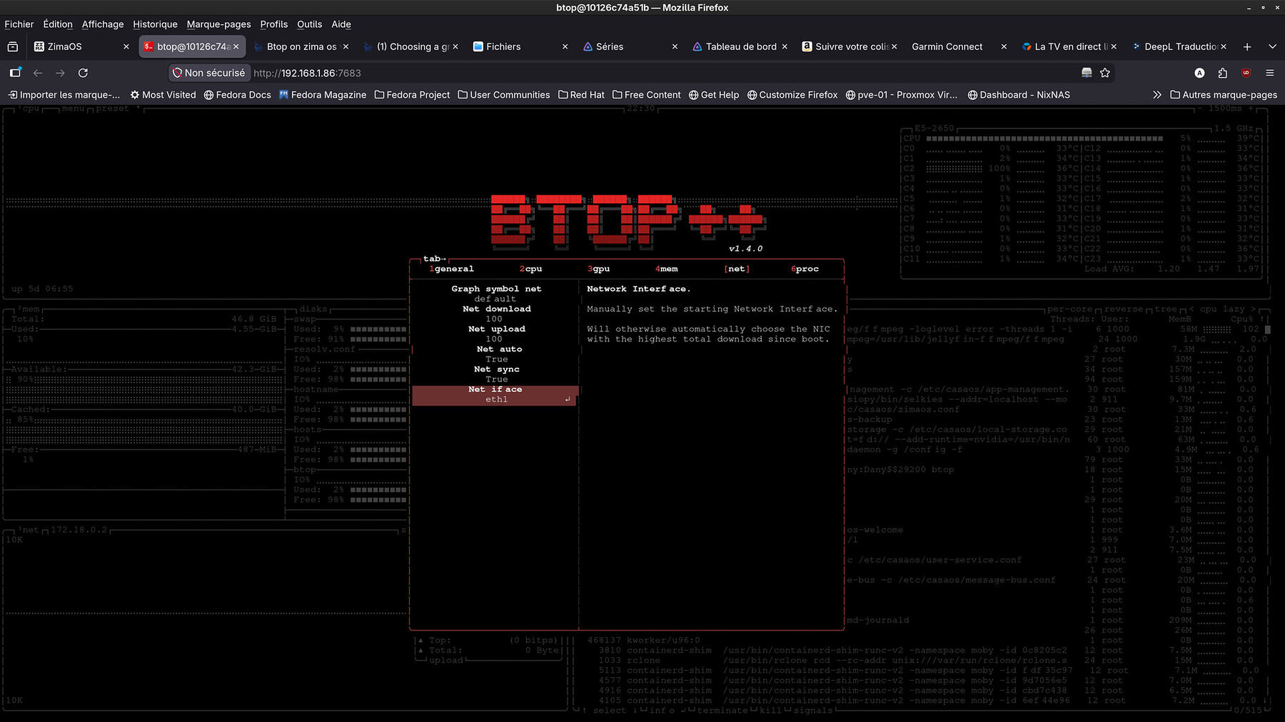Go forward to the next page
Image resolution: width=1285 pixels, height=722 pixels.
[60, 73]
